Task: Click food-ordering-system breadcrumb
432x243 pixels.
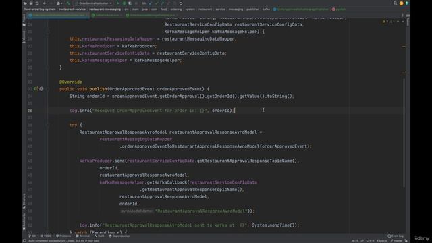Action: pos(40,9)
